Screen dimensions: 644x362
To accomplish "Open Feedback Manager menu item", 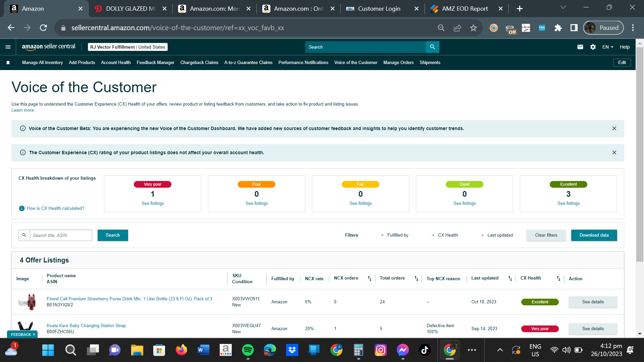I will pos(155,63).
